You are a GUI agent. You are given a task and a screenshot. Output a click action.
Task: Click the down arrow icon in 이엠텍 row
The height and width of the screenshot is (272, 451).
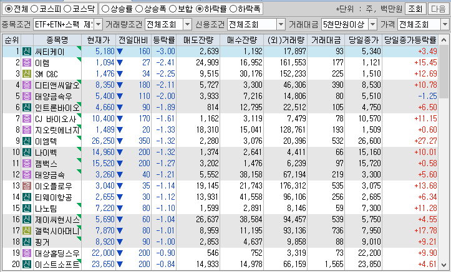(x=120, y=141)
